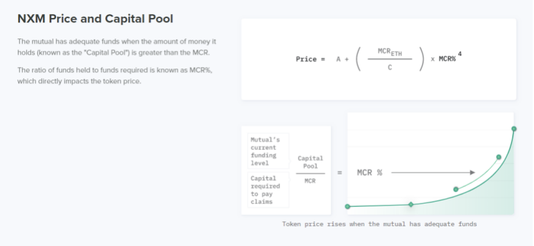Click the "NXM Price and Capital Pool" heading

(96, 19)
